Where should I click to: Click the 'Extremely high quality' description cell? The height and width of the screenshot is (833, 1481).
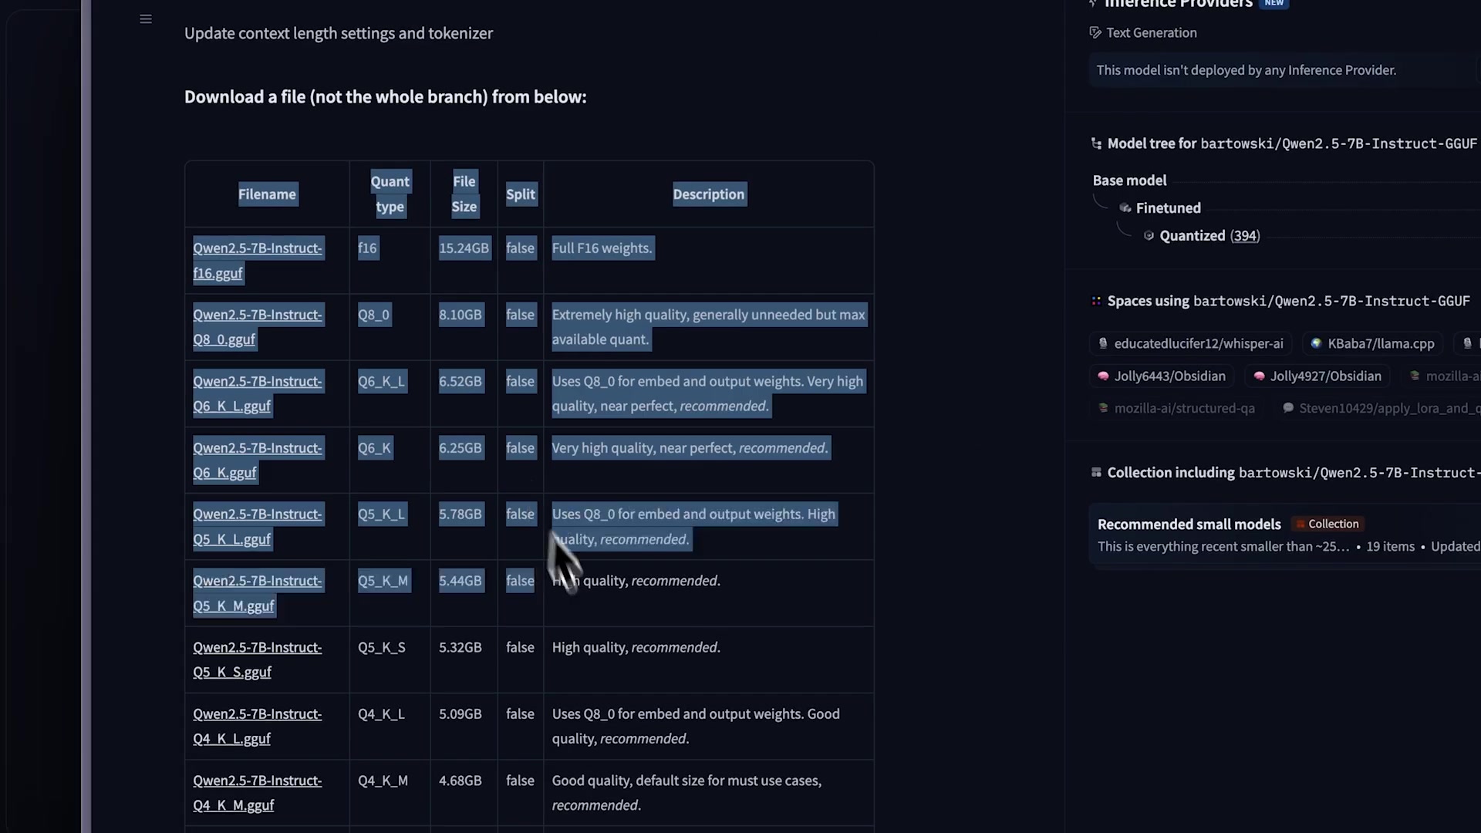(709, 327)
